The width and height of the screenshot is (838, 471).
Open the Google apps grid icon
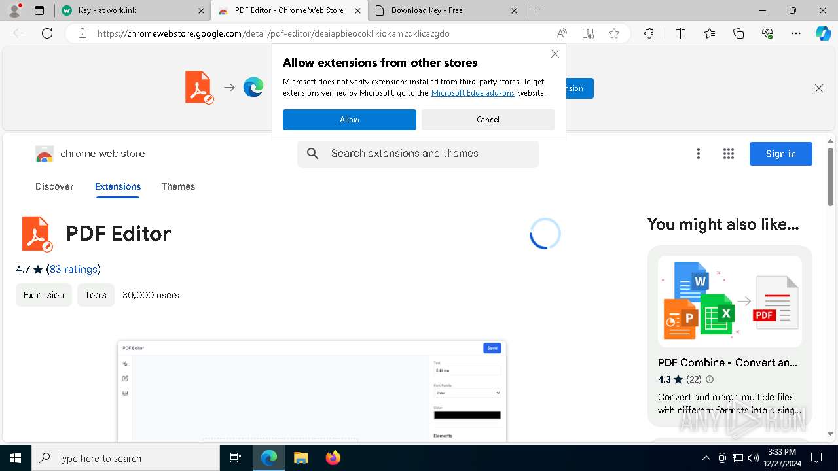pos(729,154)
